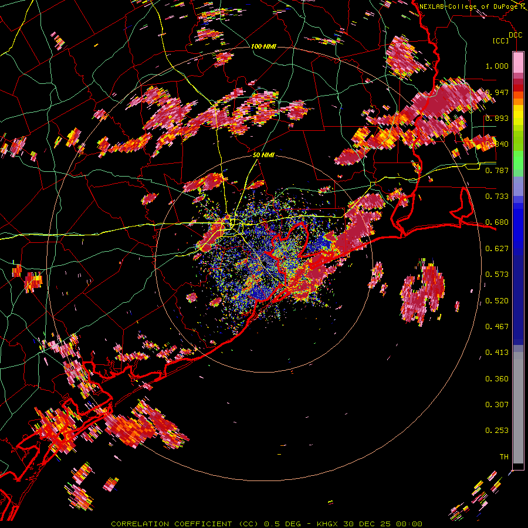This screenshot has height=528, width=528.
Task: Click the 00:00 timestamp
Action: point(408,524)
